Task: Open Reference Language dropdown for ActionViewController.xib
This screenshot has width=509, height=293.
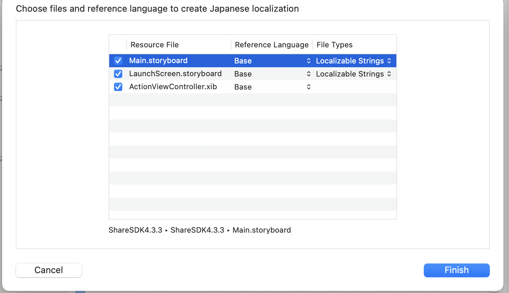Action: coord(272,87)
